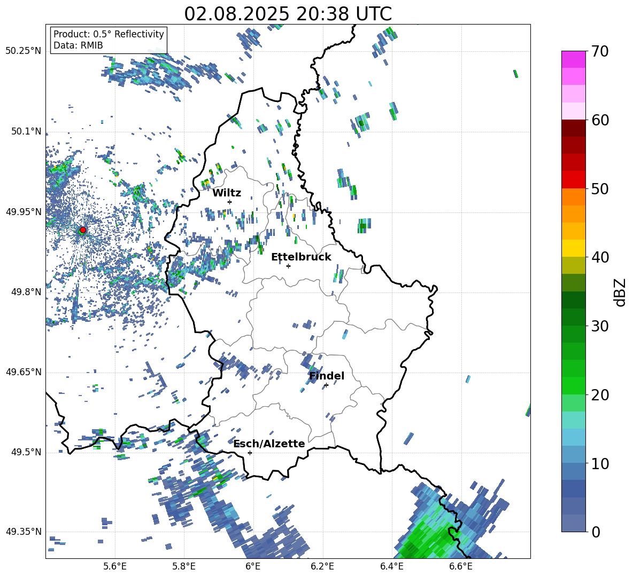Click the 50.25°N latitude tick label
This screenshot has height=577, width=633.
pyautogui.click(x=24, y=51)
